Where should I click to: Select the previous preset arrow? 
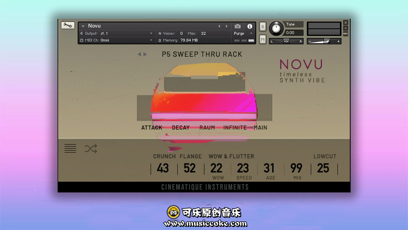click(139, 54)
